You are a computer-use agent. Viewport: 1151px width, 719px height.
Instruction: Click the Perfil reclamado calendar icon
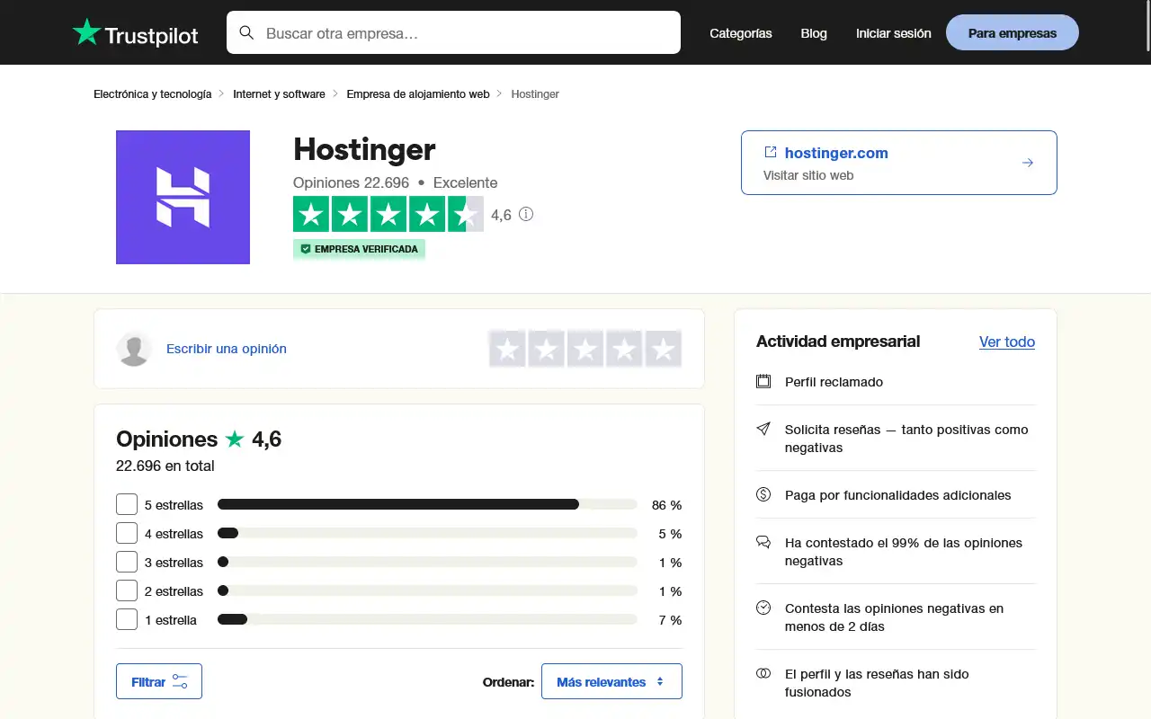tap(763, 381)
